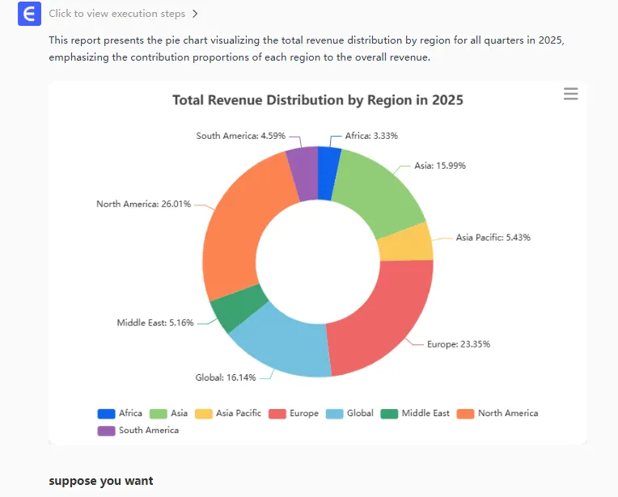618x497 pixels.
Task: Expand the execution steps chevron
Action: (195, 14)
